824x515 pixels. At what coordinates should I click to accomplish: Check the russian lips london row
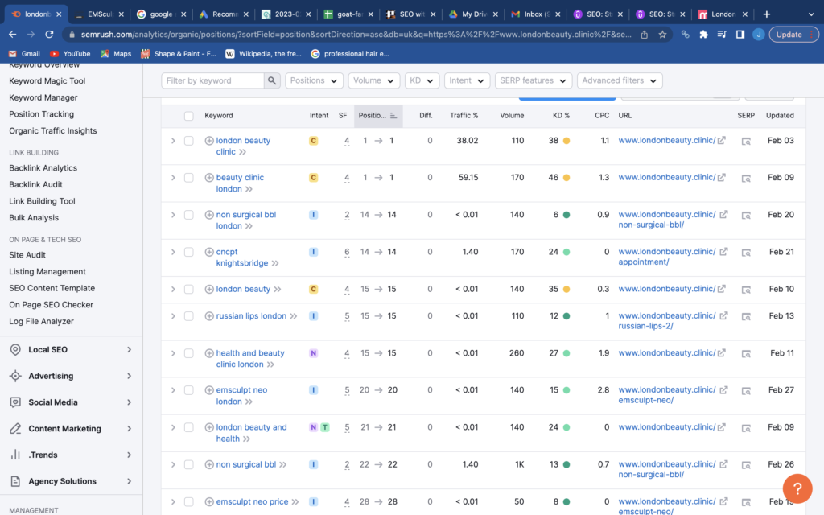click(188, 315)
